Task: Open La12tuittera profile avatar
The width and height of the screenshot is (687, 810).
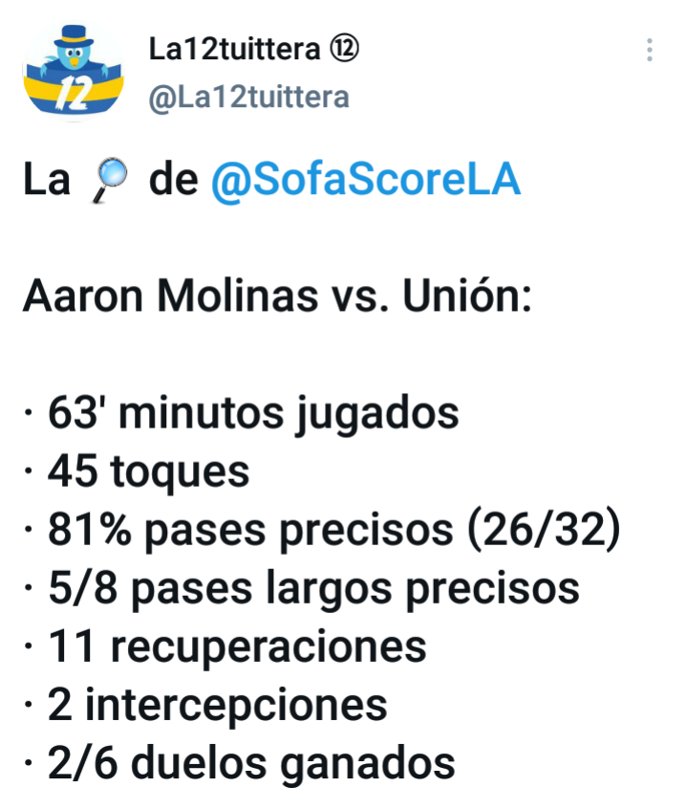Action: [74, 71]
